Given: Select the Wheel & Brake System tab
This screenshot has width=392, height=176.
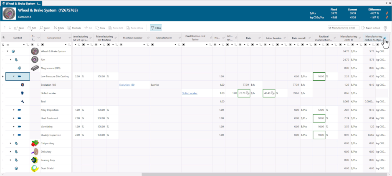Looking at the screenshot, I should click(21, 3).
